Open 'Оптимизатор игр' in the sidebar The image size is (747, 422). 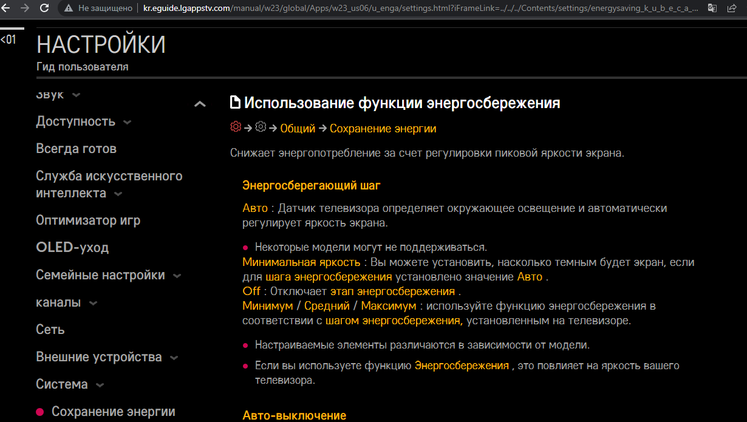point(88,220)
